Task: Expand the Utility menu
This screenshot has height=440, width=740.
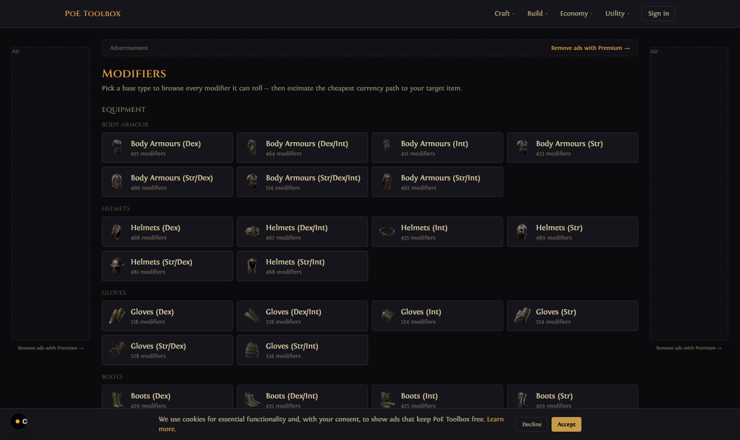Action: (x=617, y=14)
